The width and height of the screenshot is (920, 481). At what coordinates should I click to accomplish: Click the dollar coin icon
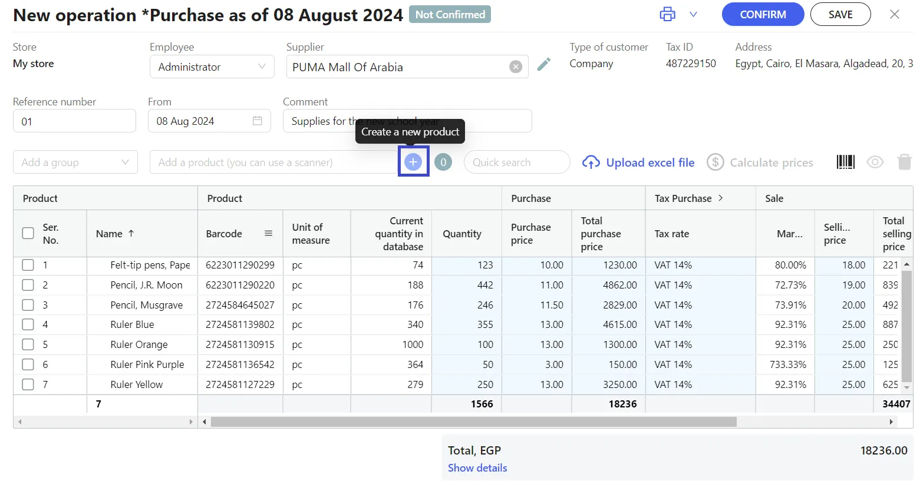pos(715,162)
